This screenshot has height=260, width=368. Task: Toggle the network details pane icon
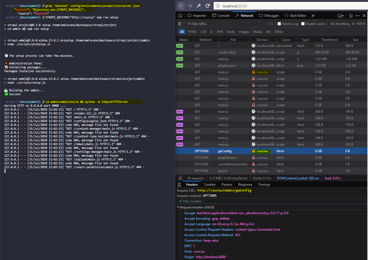179,185
